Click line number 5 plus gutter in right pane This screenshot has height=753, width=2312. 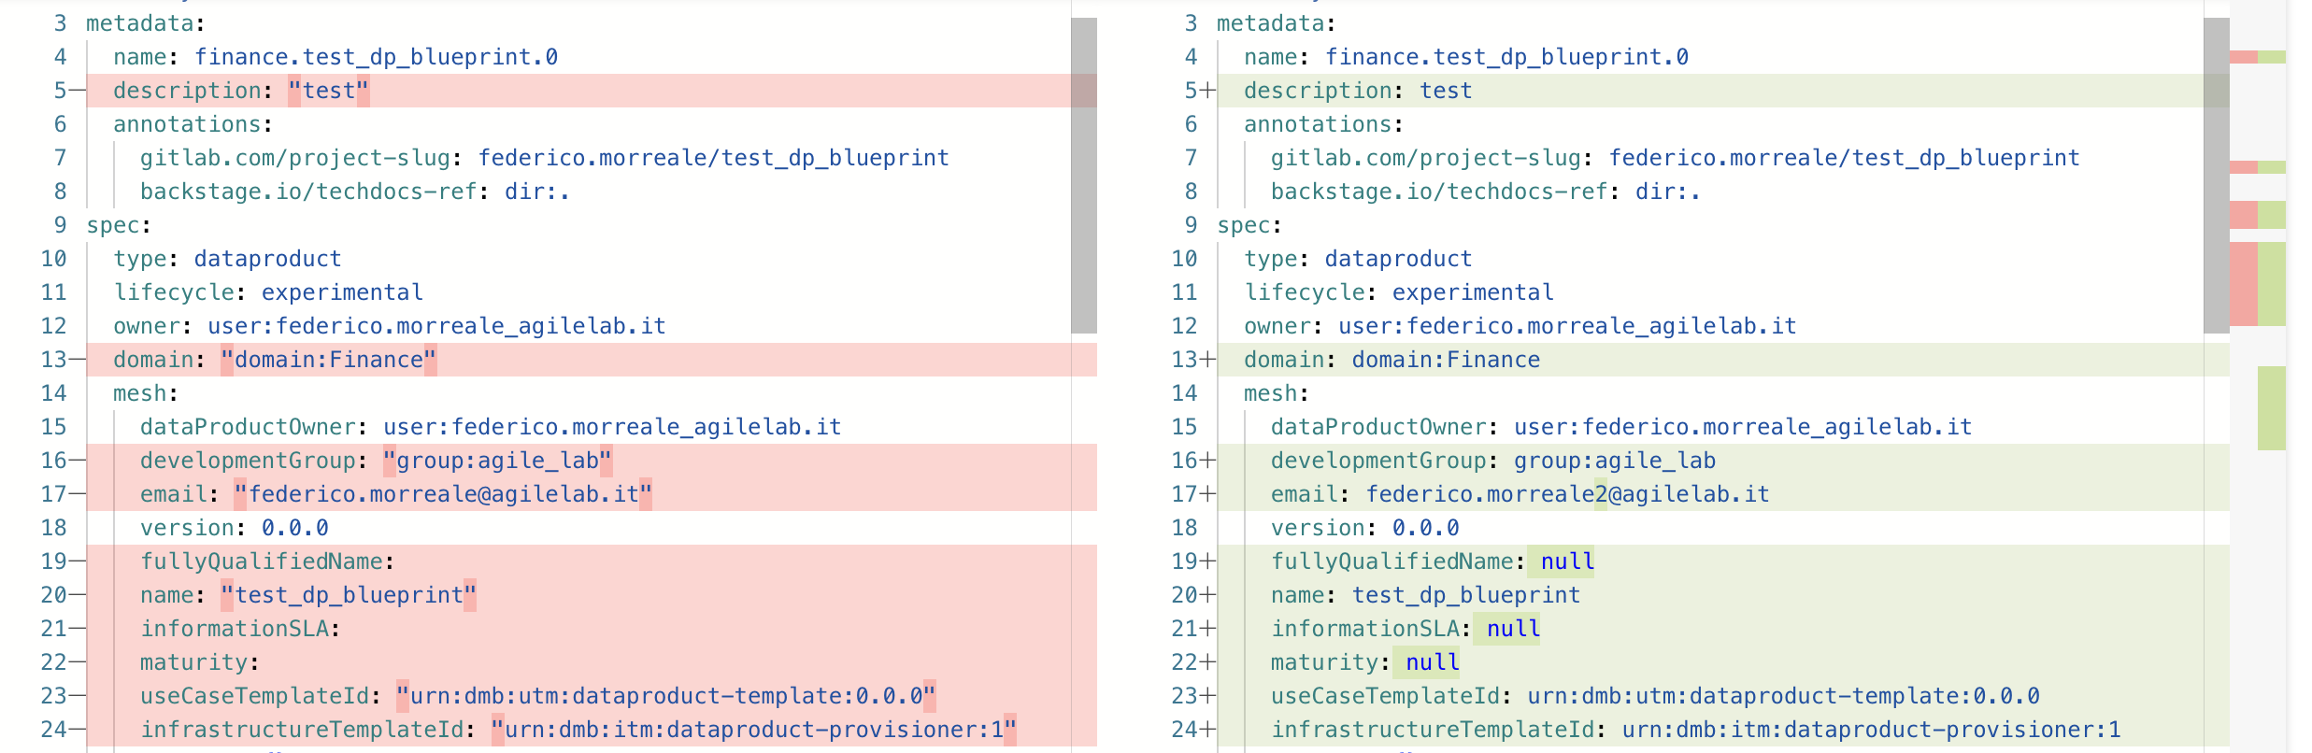coord(1200,91)
